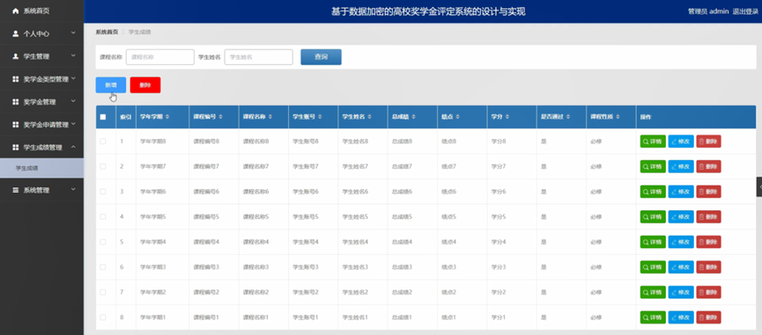Click the red 删除 batch delete button

[x=144, y=84]
